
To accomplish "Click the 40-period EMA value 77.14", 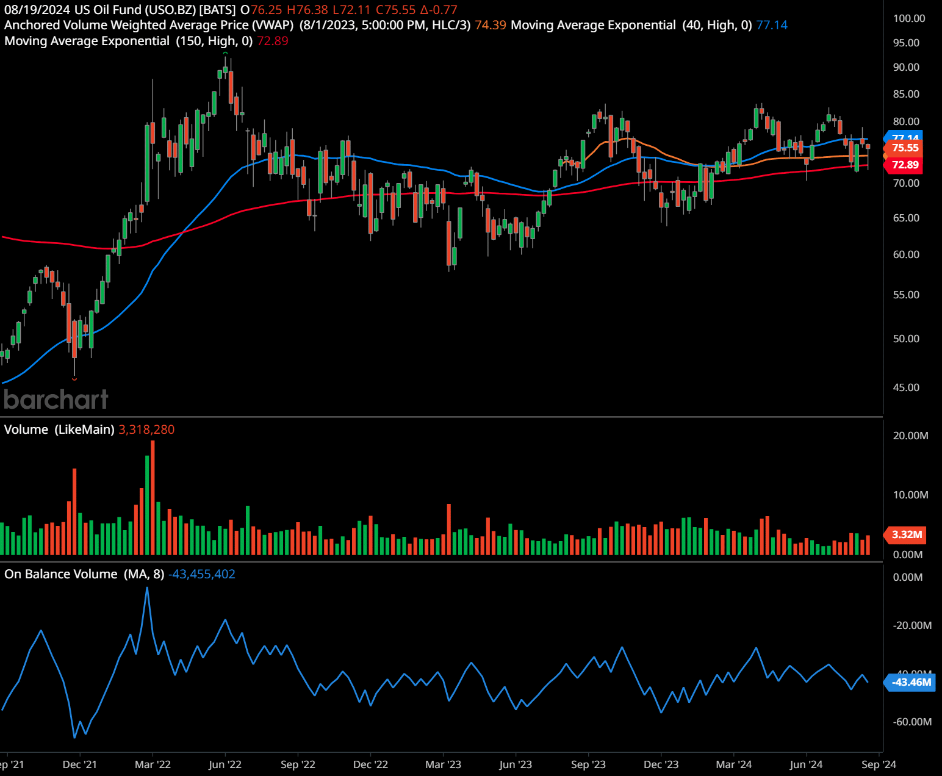I will point(772,25).
